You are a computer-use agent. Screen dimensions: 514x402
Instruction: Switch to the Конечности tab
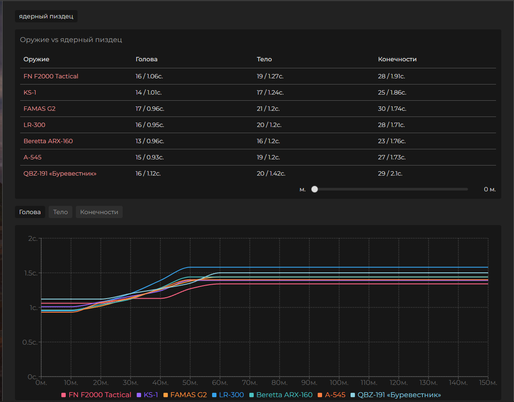click(x=99, y=212)
